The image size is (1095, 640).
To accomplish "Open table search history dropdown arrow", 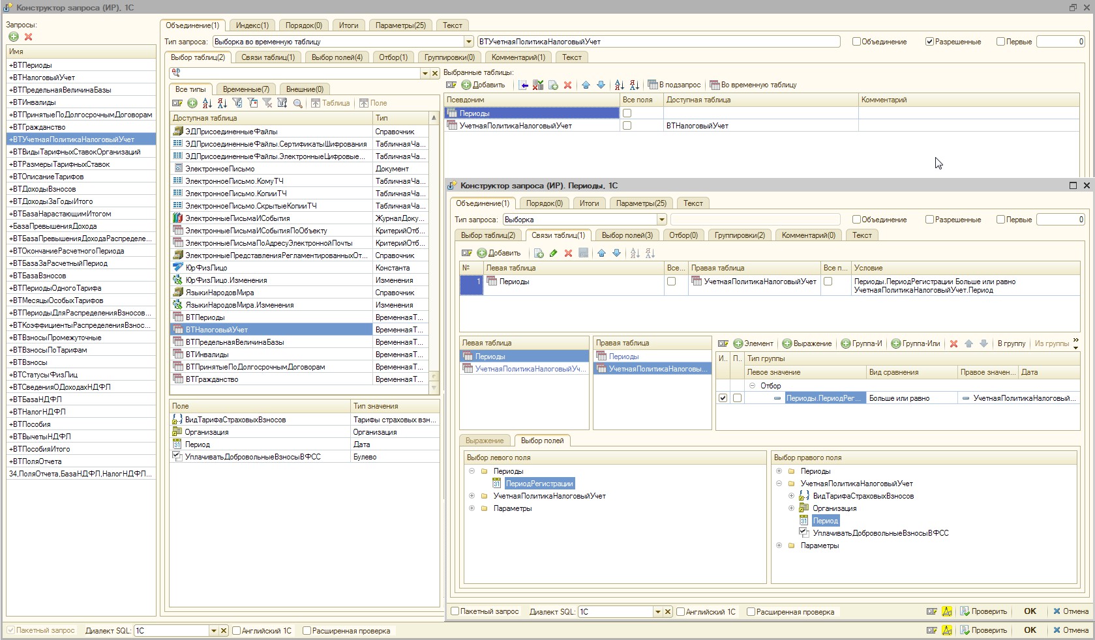I will [425, 73].
